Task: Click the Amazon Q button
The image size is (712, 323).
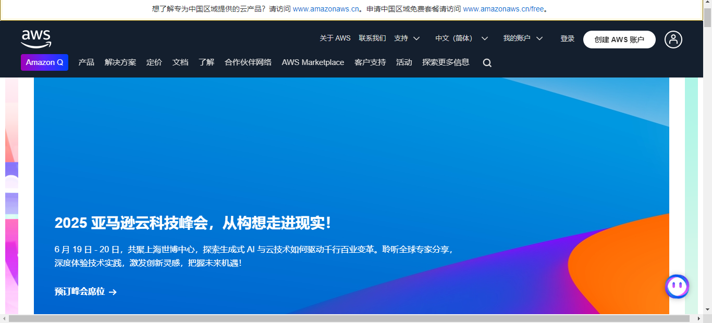Action: tap(44, 62)
